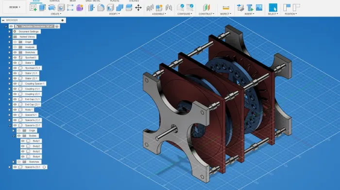The image size is (340, 190).
Task: Open the Design workspace dropdown
Action: (x=15, y=7)
